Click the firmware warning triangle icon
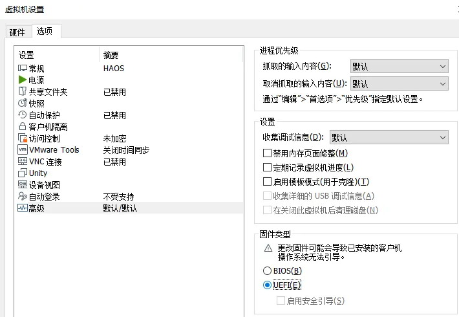This screenshot has width=459, height=317. click(268, 248)
